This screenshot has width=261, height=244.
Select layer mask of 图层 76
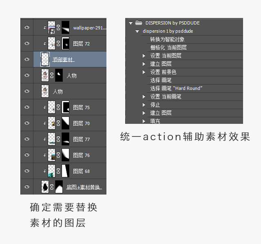65,155
